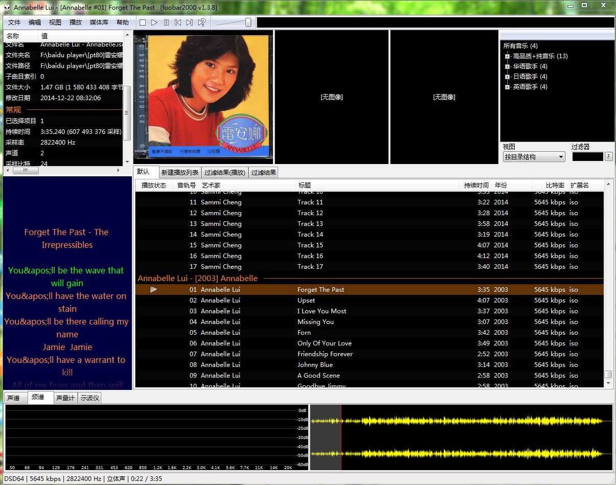Skip to the next track
The image size is (616, 485).
pyautogui.click(x=190, y=22)
